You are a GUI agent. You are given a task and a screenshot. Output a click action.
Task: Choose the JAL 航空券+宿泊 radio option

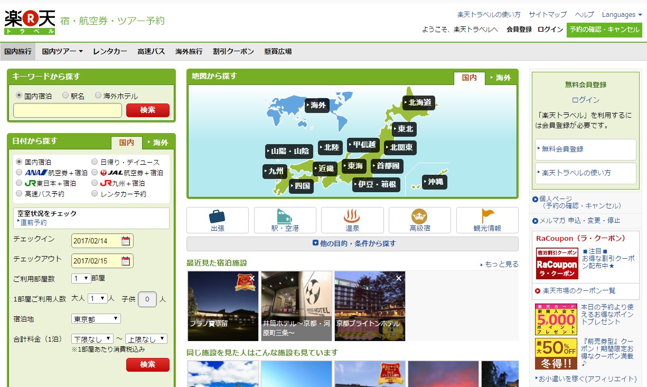pyautogui.click(x=95, y=173)
